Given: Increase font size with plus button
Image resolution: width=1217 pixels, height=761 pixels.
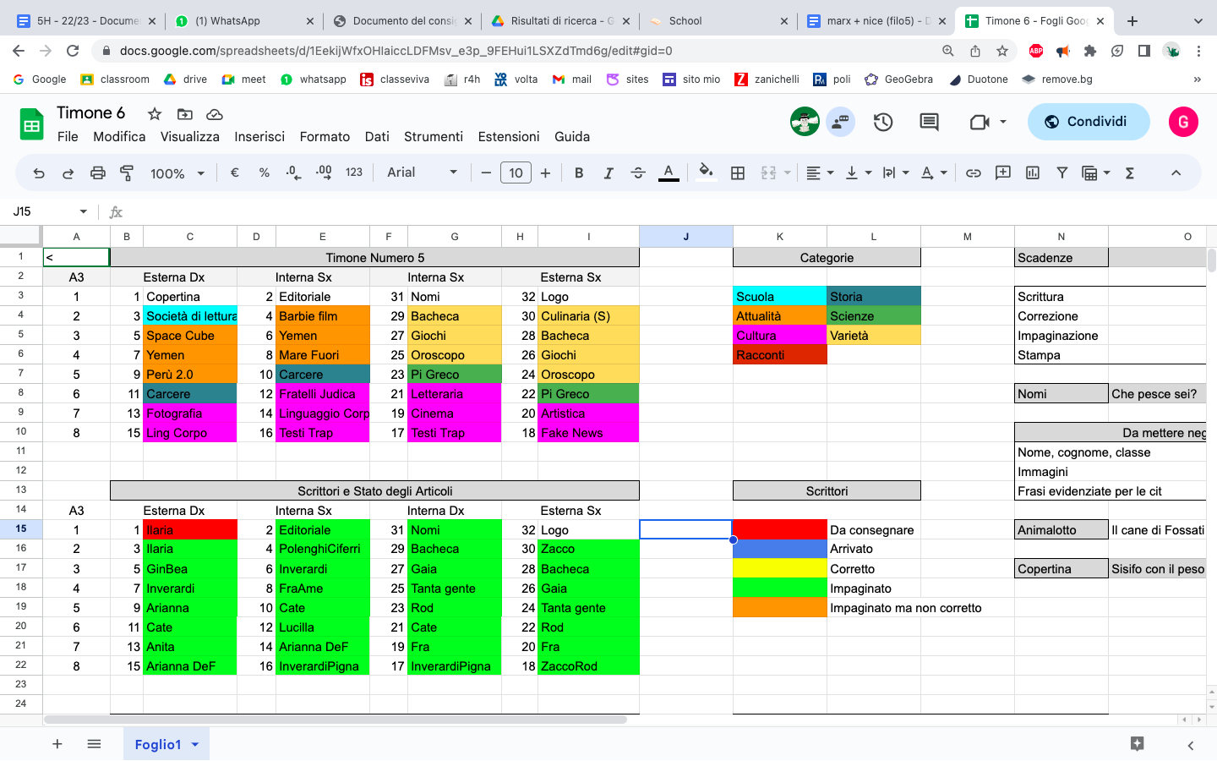Looking at the screenshot, I should 546,172.
